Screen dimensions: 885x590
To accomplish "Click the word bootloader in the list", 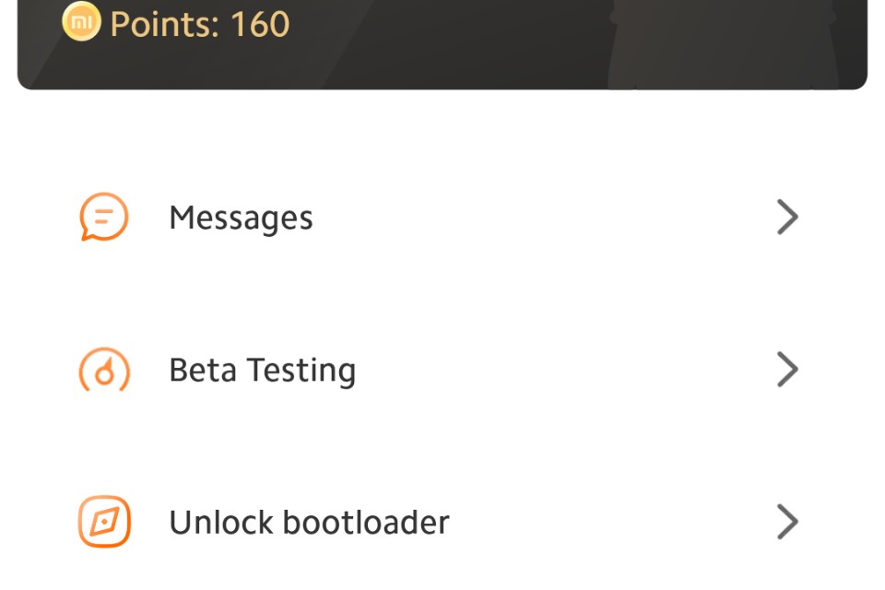I will (366, 523).
